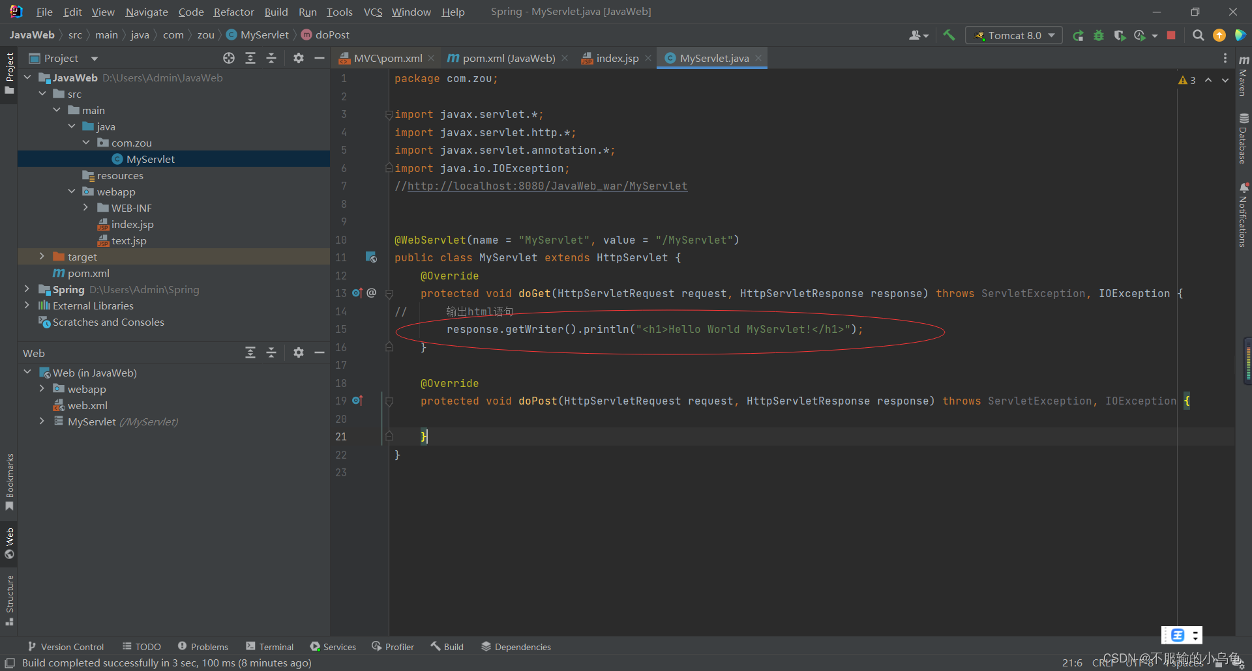This screenshot has width=1252, height=671.
Task: Hide the Project panel
Action: [x=319, y=58]
